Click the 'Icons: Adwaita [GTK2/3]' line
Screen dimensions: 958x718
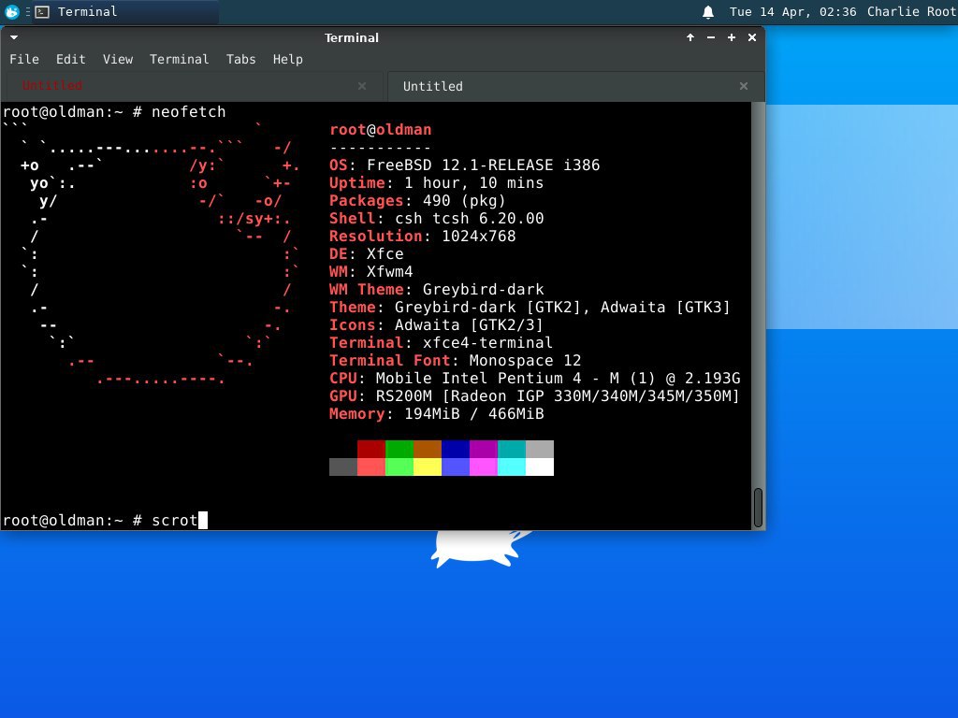coord(436,324)
